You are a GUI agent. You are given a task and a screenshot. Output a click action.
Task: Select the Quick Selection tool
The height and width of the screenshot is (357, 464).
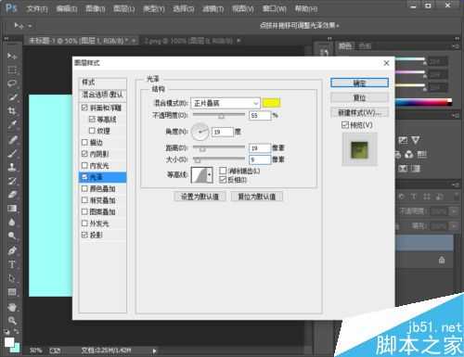point(12,97)
